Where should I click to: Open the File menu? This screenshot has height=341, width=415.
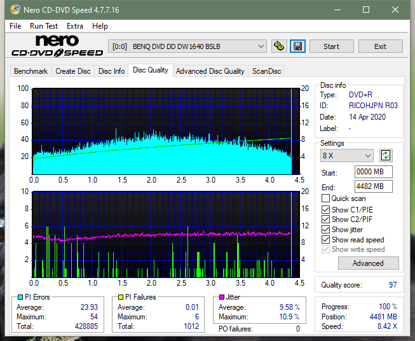tap(15, 26)
